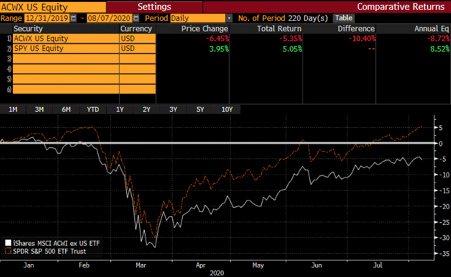
Task: Select the 6M time range
Action: click(x=66, y=109)
